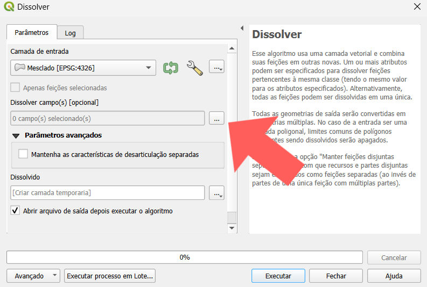This screenshot has width=427, height=287.
Task: Toggle Apenas feições selecionadas checkbox
Action: click(x=15, y=88)
